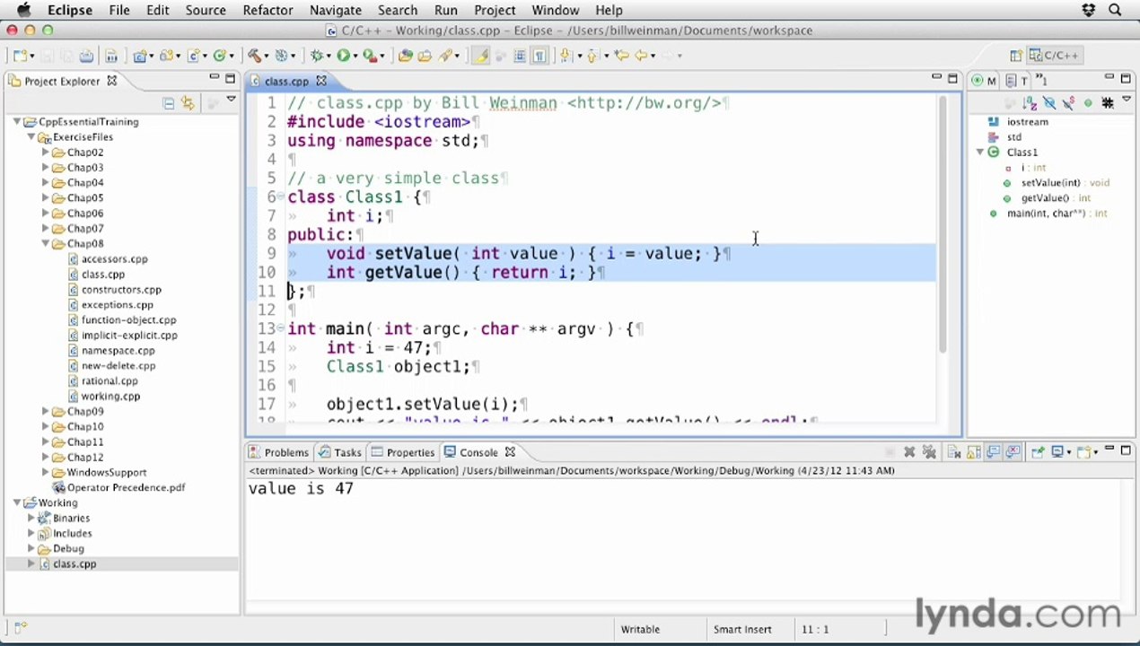1140x646 pixels.
Task: Click the Open Perspective icon beside C/C++
Action: [x=1015, y=56]
